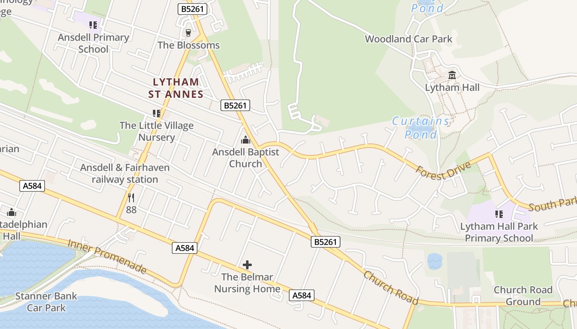This screenshot has width=577, height=329.
Task: Click The Belmar Nursing Home cross icon
Action: 247,265
